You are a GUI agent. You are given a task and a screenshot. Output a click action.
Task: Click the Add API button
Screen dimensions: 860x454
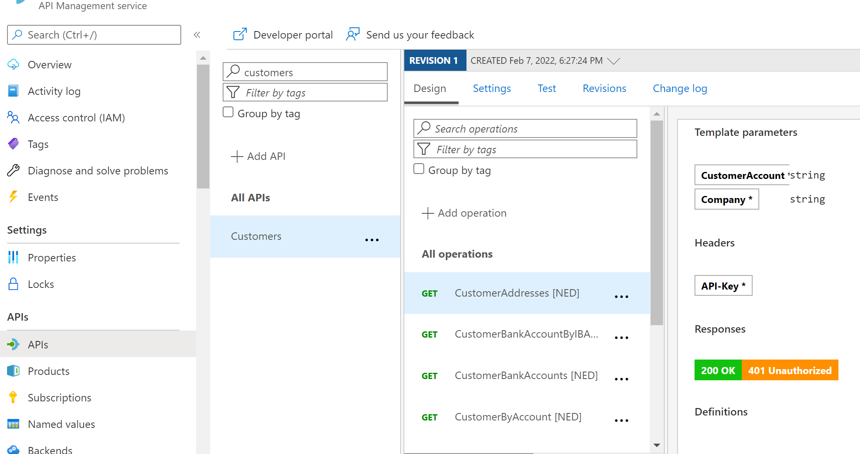coord(258,156)
